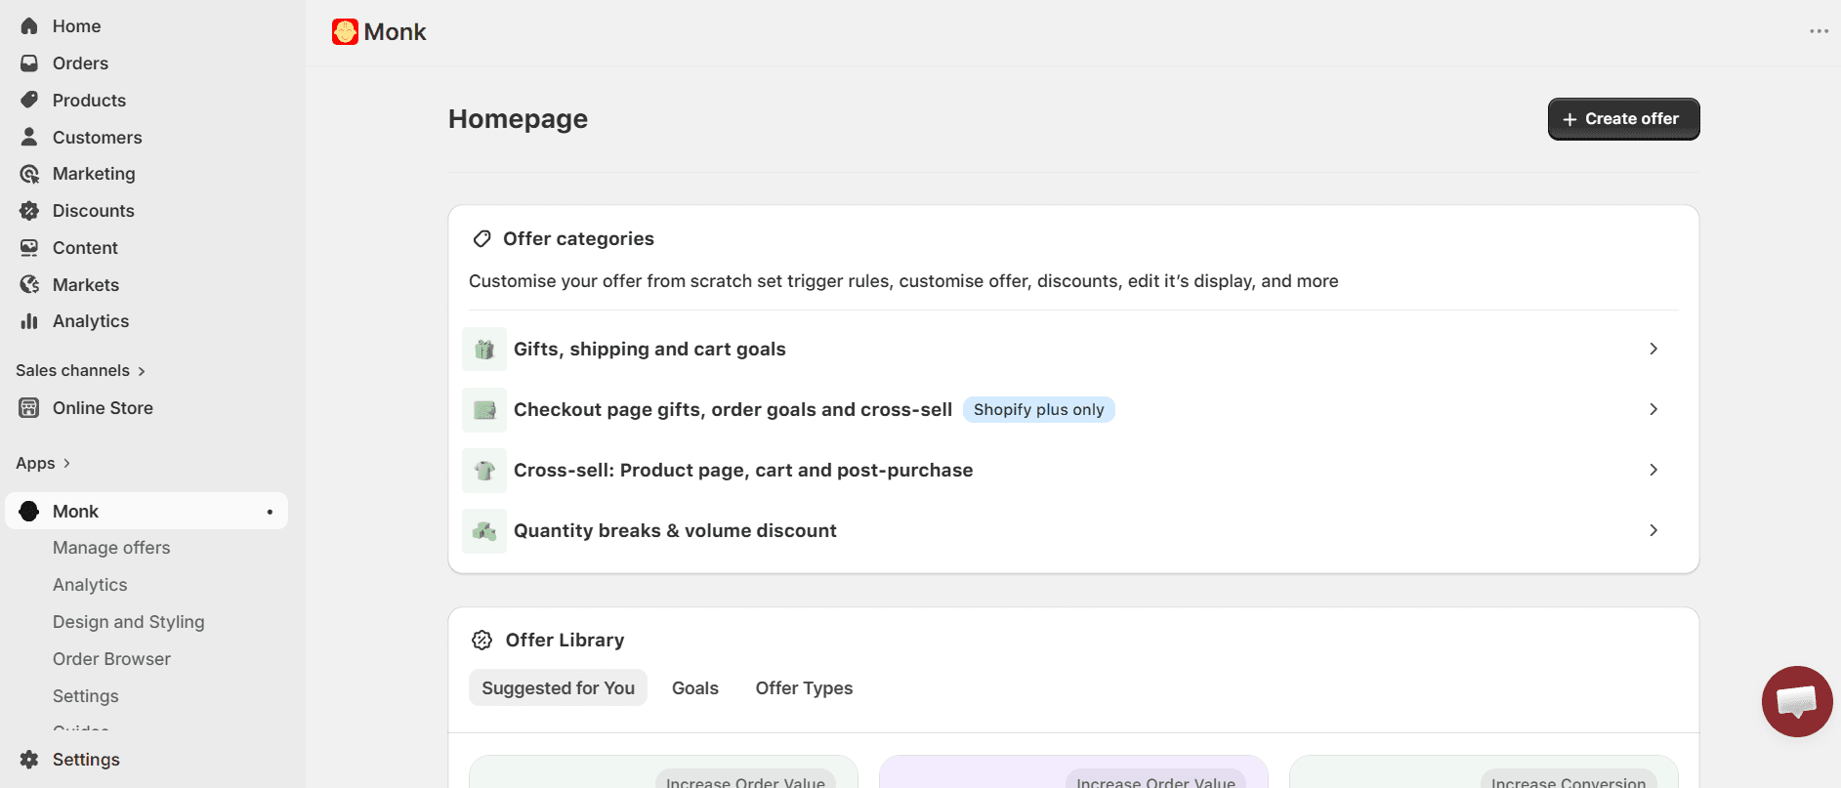Click the Monk logo in header
The image size is (1841, 788).
click(x=345, y=32)
